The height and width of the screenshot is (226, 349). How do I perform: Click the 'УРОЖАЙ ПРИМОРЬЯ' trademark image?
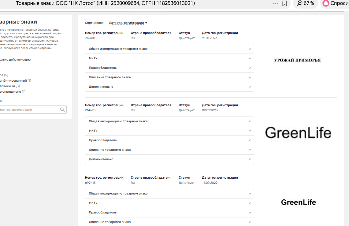pos(297,60)
